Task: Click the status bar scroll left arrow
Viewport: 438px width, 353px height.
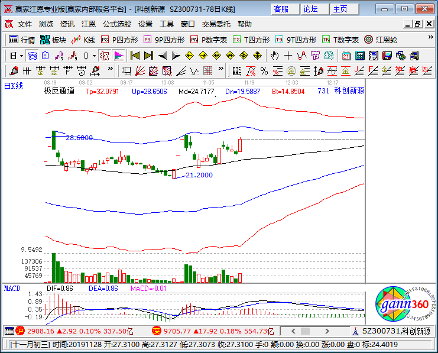Action: (x=293, y=331)
